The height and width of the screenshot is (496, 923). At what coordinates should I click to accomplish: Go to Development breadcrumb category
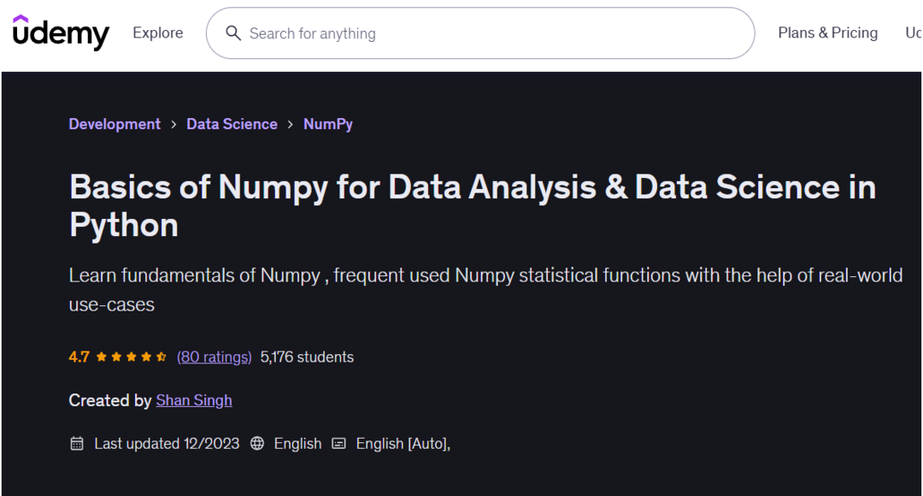coord(115,124)
